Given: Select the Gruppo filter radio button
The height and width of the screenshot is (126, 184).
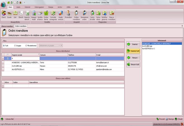Looking at the screenshot, I should click(x=15, y=46).
